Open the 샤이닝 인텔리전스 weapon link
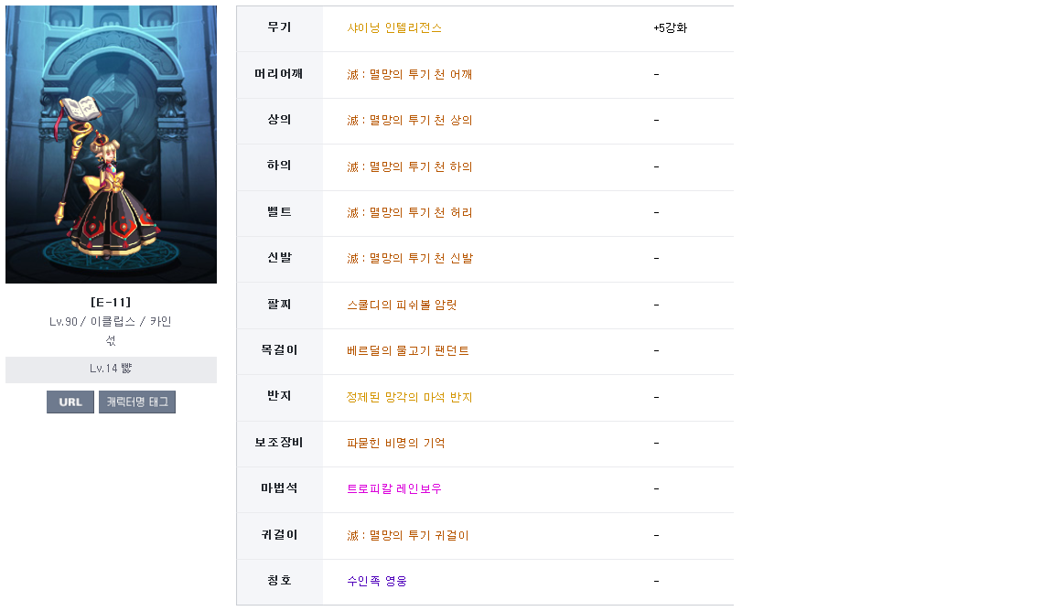The width and height of the screenshot is (1054, 611). (x=394, y=28)
